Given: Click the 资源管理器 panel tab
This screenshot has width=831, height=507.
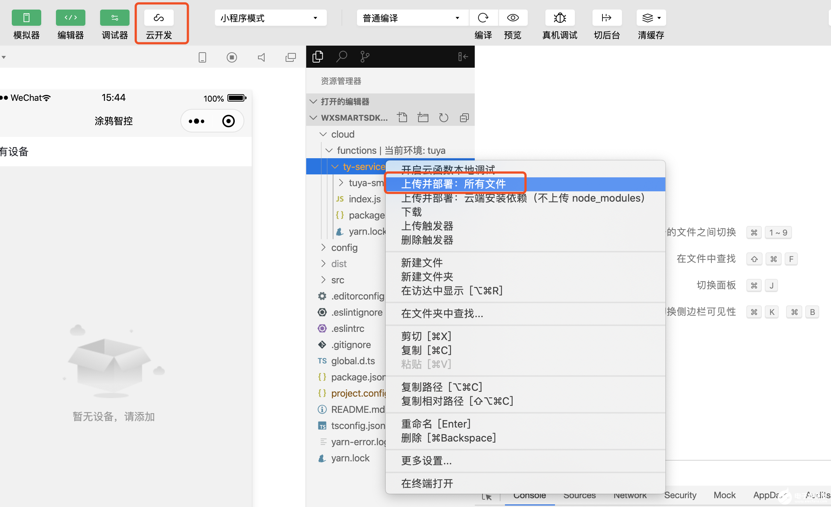Looking at the screenshot, I should [x=318, y=56].
